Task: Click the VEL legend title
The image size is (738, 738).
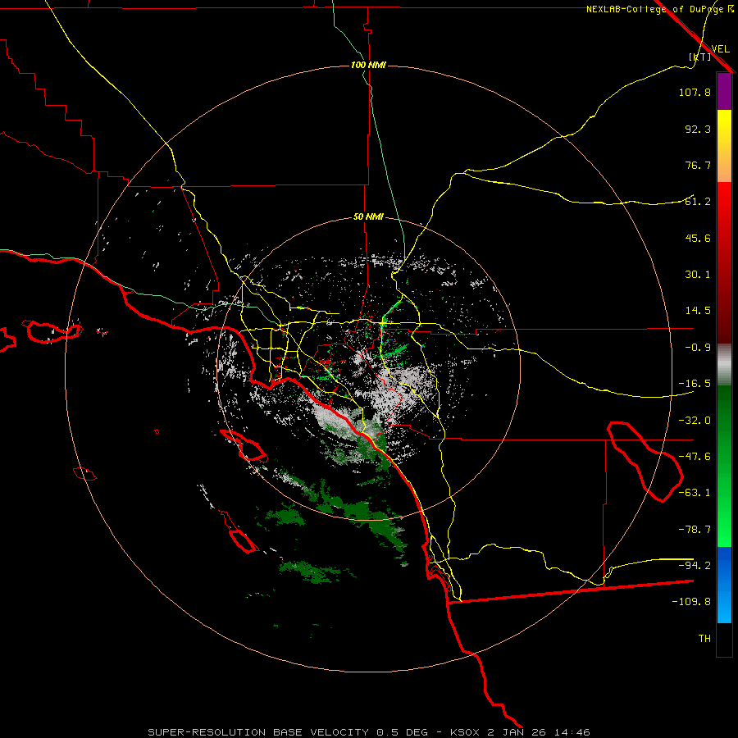Action: click(x=720, y=48)
